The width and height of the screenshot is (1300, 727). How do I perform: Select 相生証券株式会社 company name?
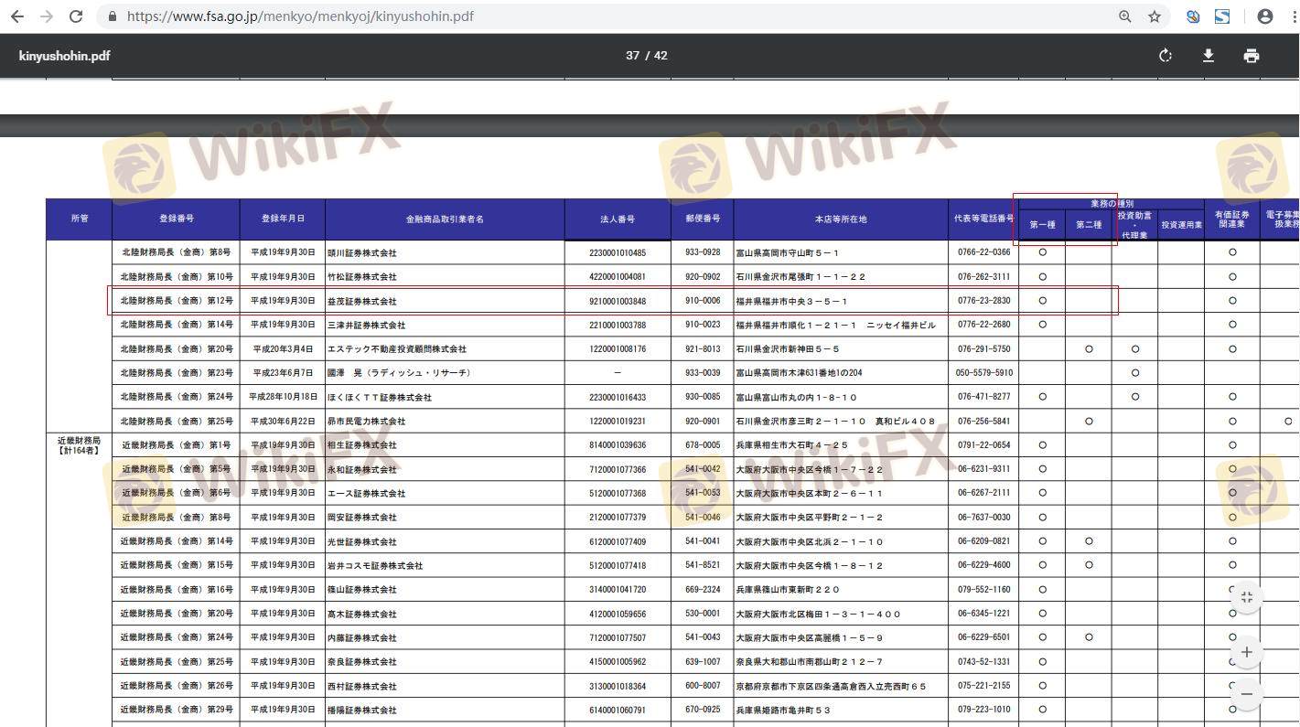point(362,445)
